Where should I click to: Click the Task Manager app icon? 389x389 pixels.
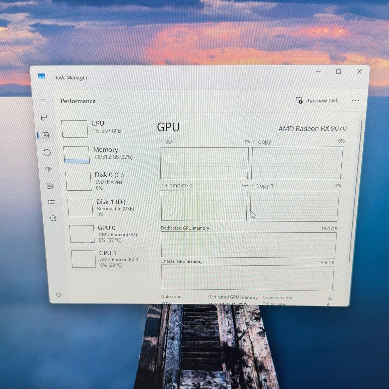pyautogui.click(x=42, y=76)
